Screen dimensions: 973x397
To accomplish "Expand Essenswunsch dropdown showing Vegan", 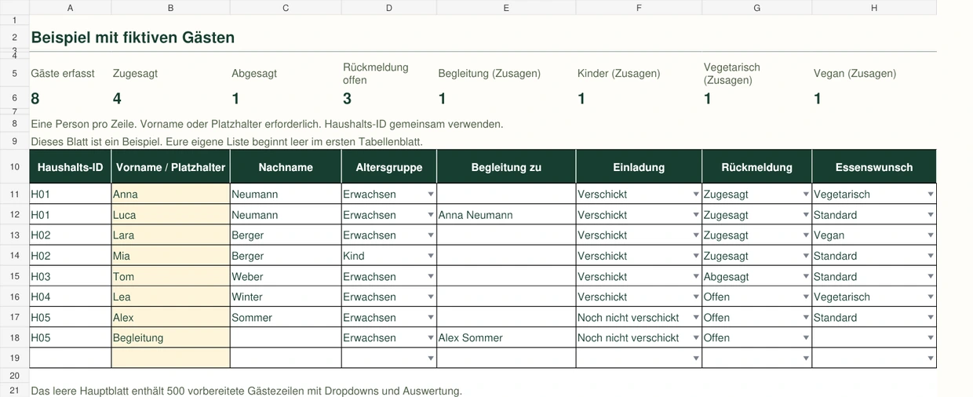I will 931,235.
